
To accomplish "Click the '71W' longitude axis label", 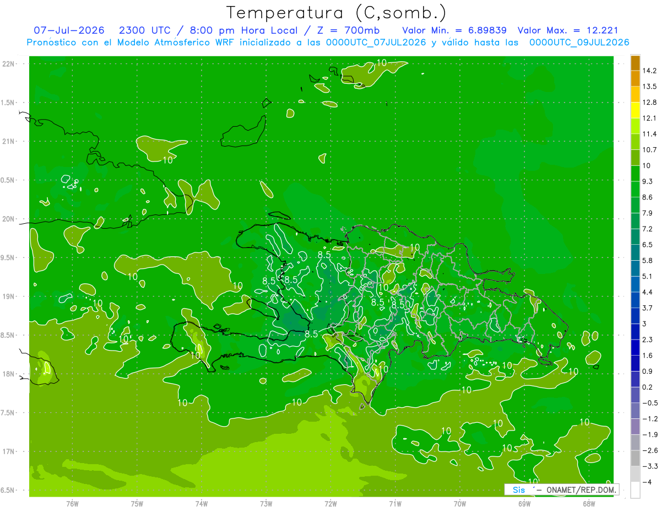I will pyautogui.click(x=395, y=504).
